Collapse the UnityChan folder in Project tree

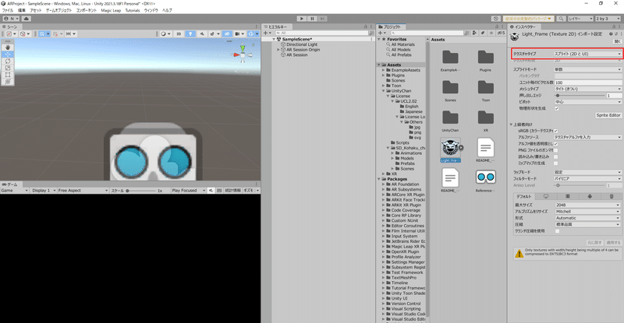(x=384, y=90)
